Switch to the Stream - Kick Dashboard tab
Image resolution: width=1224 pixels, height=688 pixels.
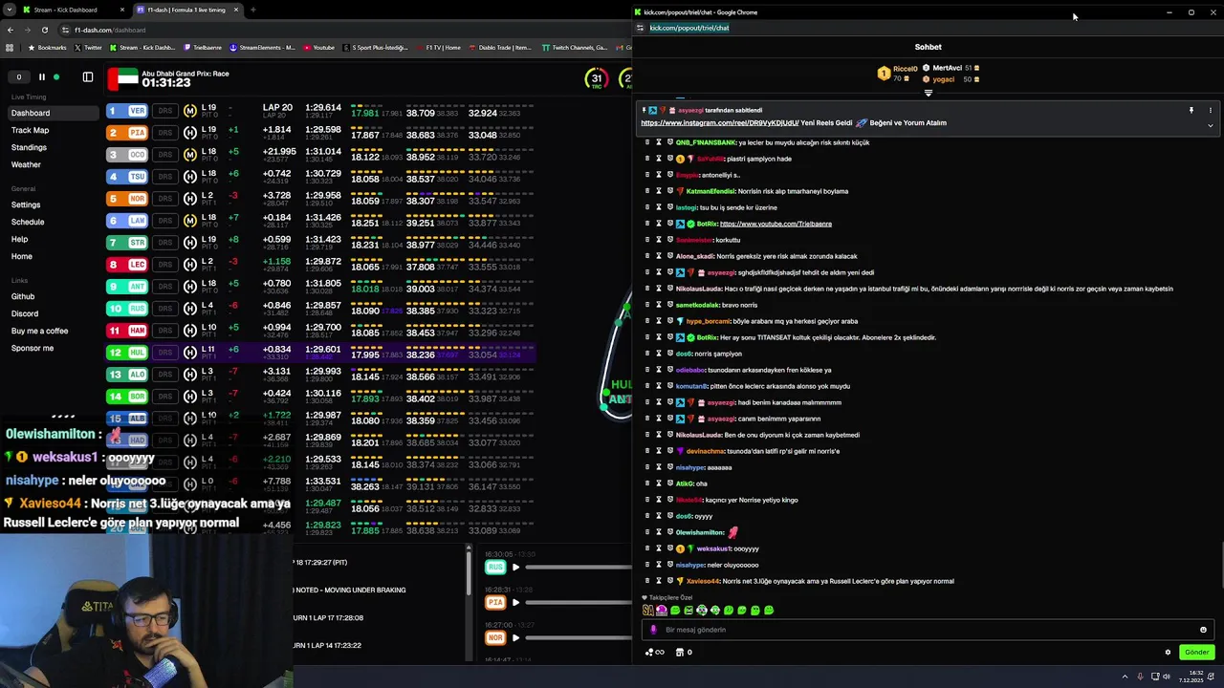[x=65, y=10]
